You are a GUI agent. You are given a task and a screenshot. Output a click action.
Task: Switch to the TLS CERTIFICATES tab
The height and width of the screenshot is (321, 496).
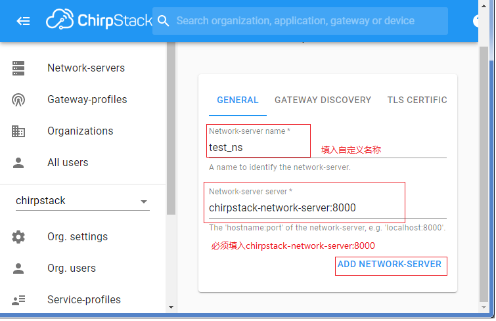417,100
